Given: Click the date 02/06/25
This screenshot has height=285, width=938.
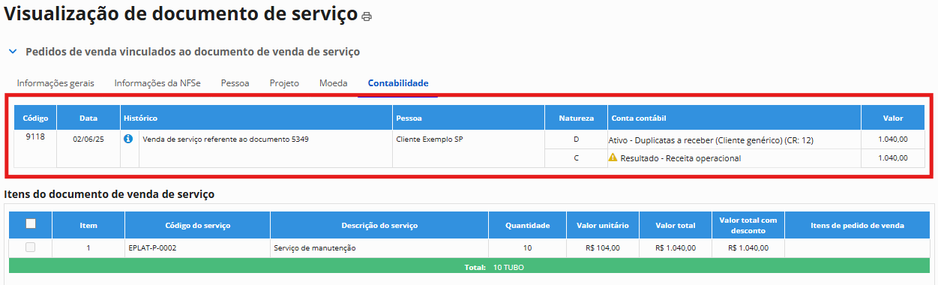Looking at the screenshot, I should [x=88, y=139].
